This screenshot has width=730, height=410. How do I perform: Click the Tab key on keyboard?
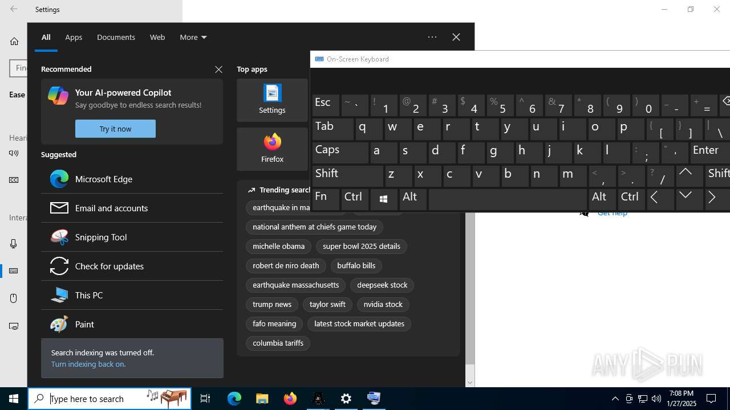pyautogui.click(x=333, y=129)
